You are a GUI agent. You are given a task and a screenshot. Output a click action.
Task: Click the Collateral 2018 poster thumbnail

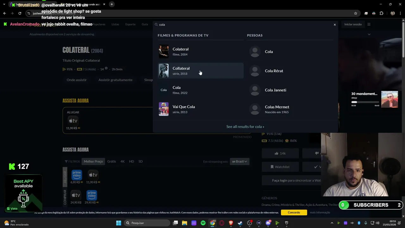point(164,71)
